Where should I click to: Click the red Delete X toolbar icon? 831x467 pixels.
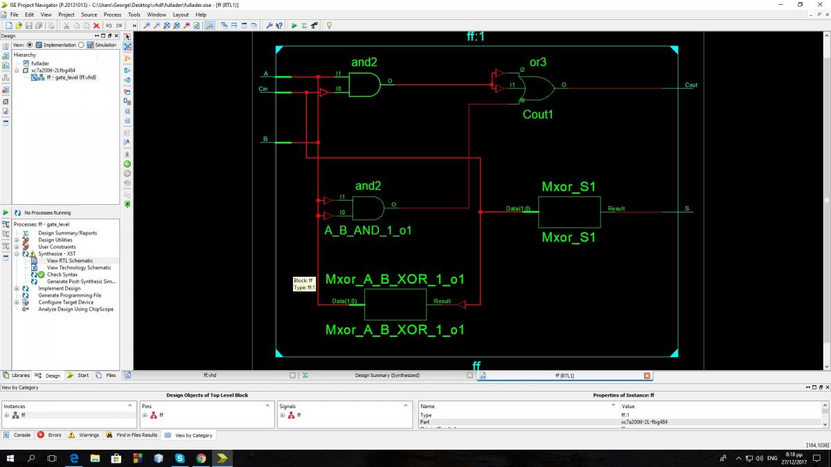[96, 26]
